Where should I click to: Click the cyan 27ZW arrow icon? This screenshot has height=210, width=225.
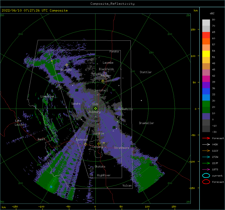pos(206,157)
